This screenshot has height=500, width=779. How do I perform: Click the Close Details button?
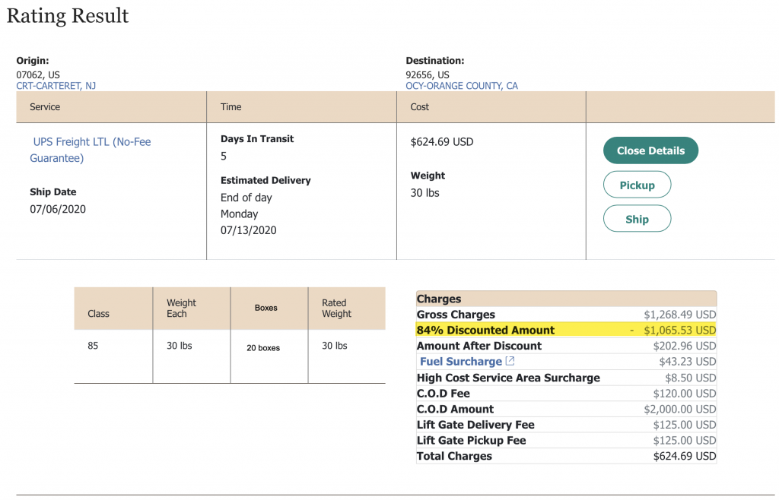pos(650,150)
